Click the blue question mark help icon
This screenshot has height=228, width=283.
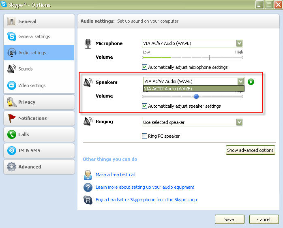(88, 188)
